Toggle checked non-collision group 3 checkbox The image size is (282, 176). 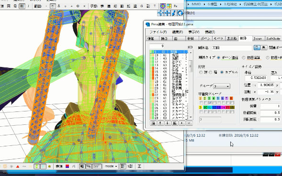click(210, 102)
